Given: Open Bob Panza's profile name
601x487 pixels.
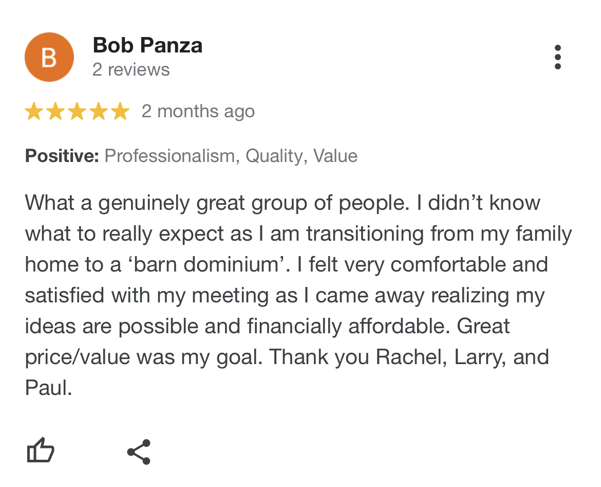Looking at the screenshot, I should (x=147, y=46).
